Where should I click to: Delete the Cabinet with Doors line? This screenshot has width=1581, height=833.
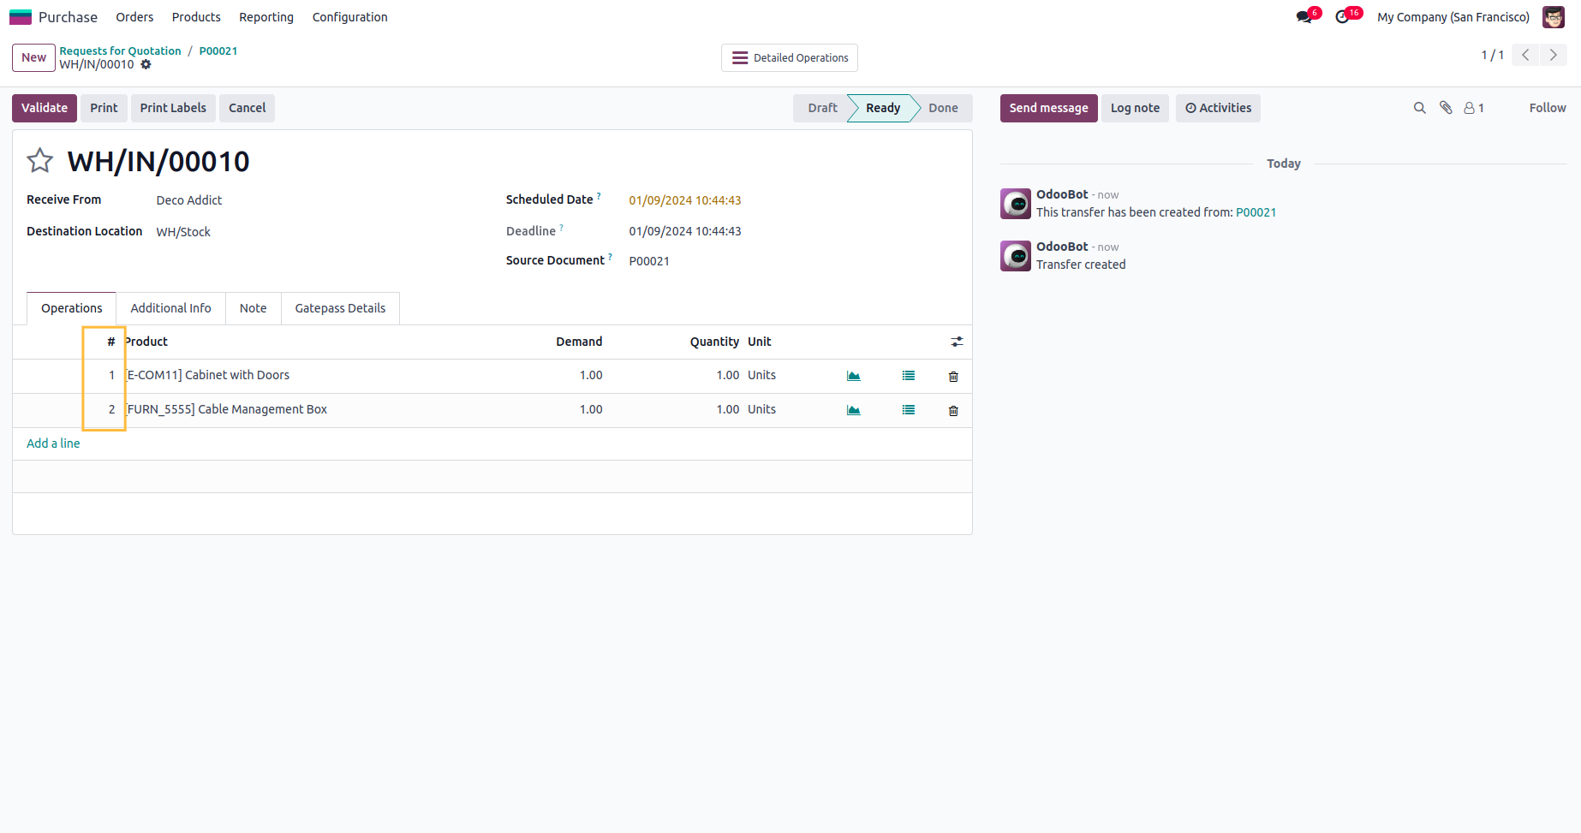(953, 377)
